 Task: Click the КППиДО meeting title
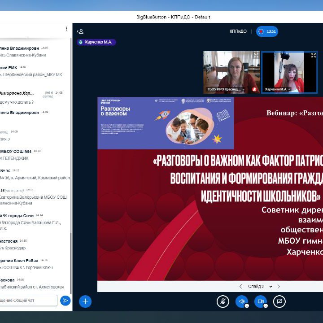(238, 31)
